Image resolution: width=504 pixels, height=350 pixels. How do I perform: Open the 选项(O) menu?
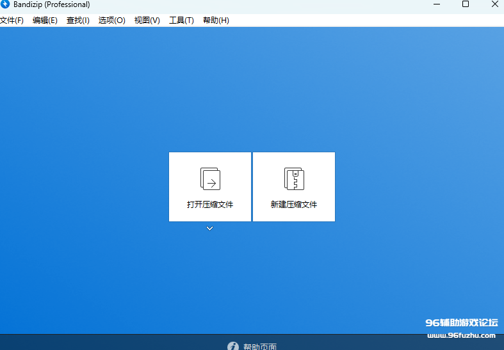point(112,20)
